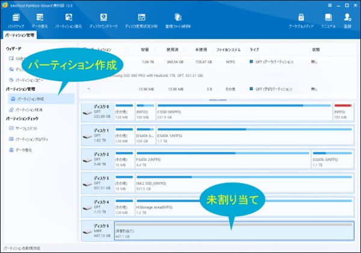Click the (その他) 16 MB partition on Disk 2
Viewport: 361px width, 253px height.
pyautogui.click(x=125, y=160)
